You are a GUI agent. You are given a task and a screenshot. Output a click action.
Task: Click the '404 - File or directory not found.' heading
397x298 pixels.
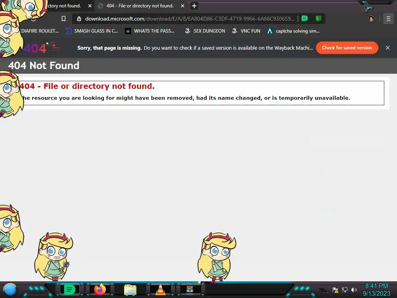coord(87,86)
